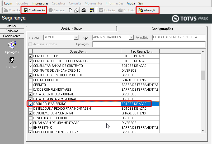Toggle the Acessos Liberados checkbox
The width and height of the screenshot is (212, 144).
(30, 44)
